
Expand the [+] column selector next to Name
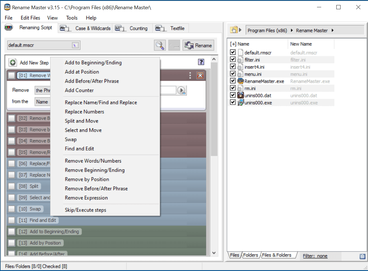tap(233, 44)
